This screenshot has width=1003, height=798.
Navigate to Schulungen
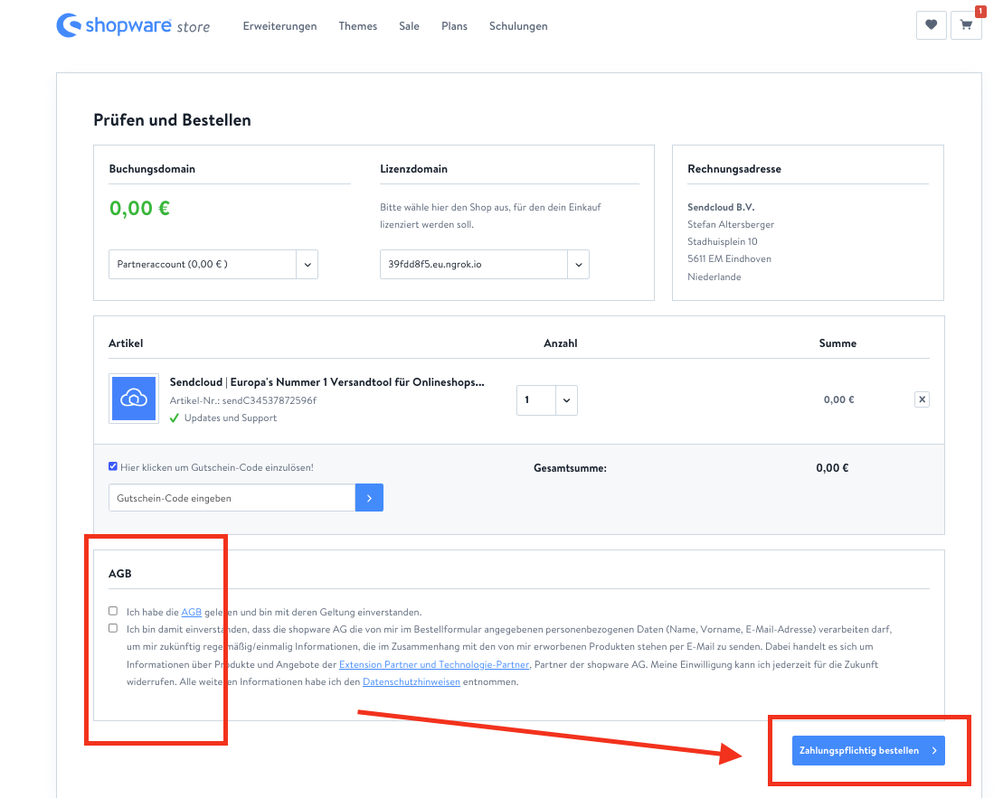(518, 26)
